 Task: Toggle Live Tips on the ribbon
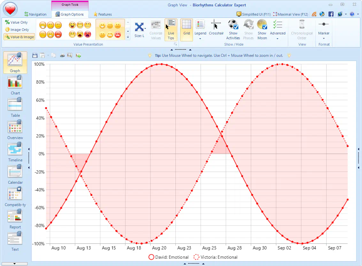(171, 30)
